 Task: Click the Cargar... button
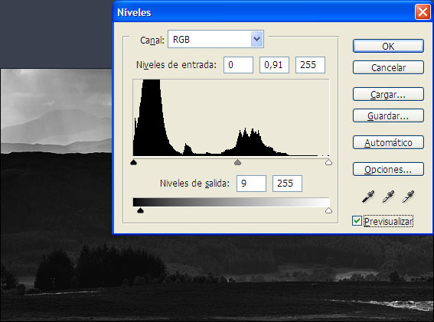click(388, 95)
